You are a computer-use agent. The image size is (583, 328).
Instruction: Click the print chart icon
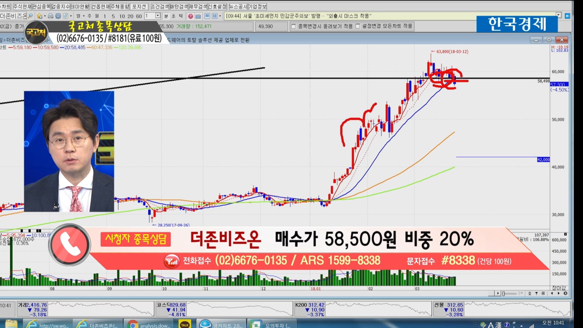[x=51, y=16]
